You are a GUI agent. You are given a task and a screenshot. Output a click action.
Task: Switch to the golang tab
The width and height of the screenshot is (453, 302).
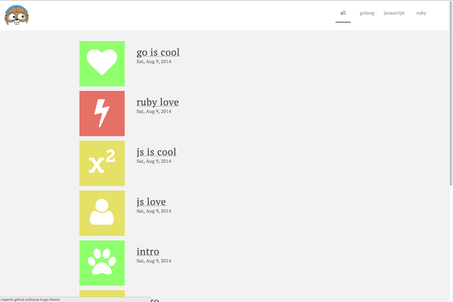click(x=367, y=13)
